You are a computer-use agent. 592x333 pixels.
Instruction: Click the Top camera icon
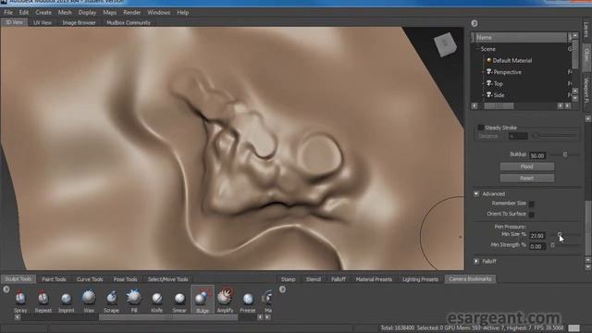coord(489,83)
